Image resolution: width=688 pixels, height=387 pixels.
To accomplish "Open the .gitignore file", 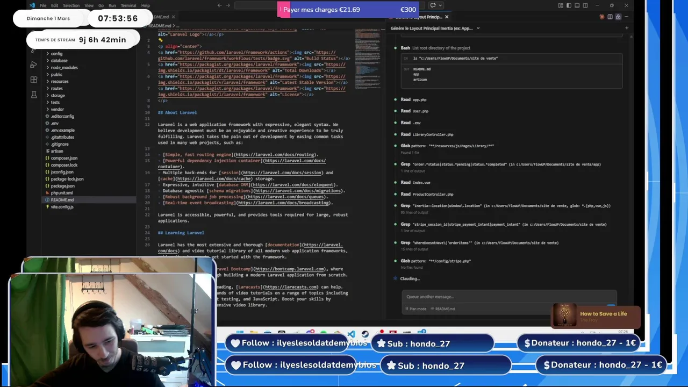I will 60,145.
